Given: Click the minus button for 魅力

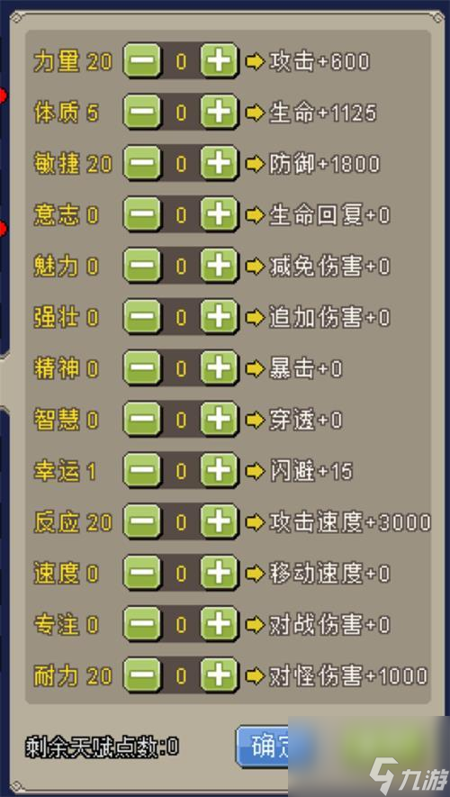Looking at the screenshot, I should 142,267.
